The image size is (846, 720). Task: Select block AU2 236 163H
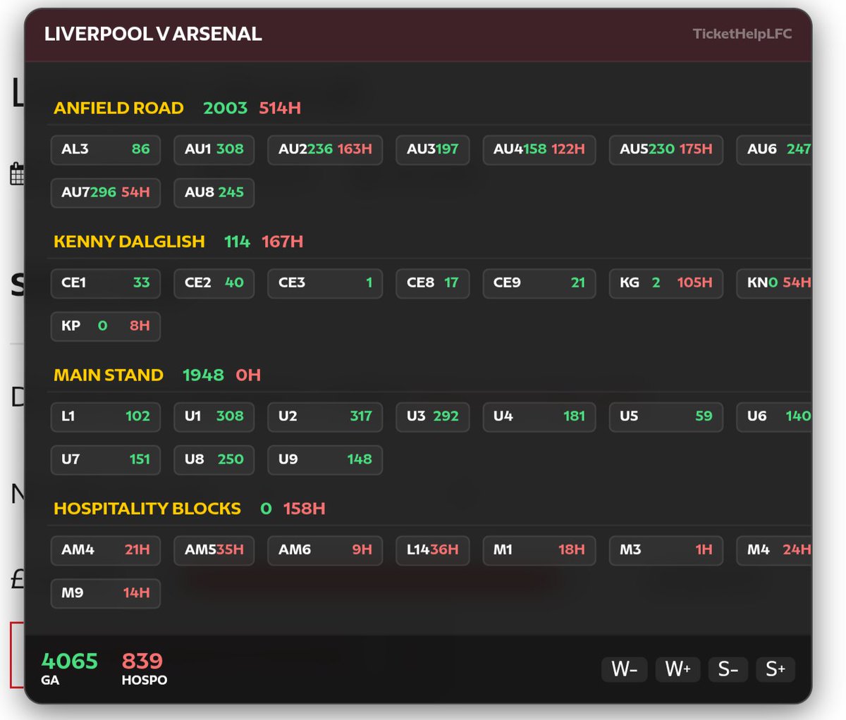pyautogui.click(x=325, y=149)
